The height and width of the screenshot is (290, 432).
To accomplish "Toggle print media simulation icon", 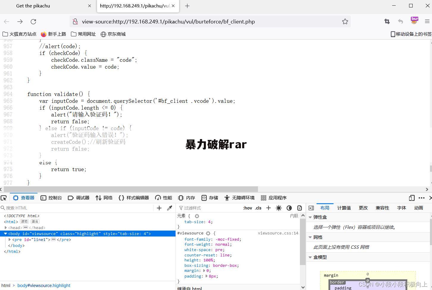I will pyautogui.click(x=300, y=208).
